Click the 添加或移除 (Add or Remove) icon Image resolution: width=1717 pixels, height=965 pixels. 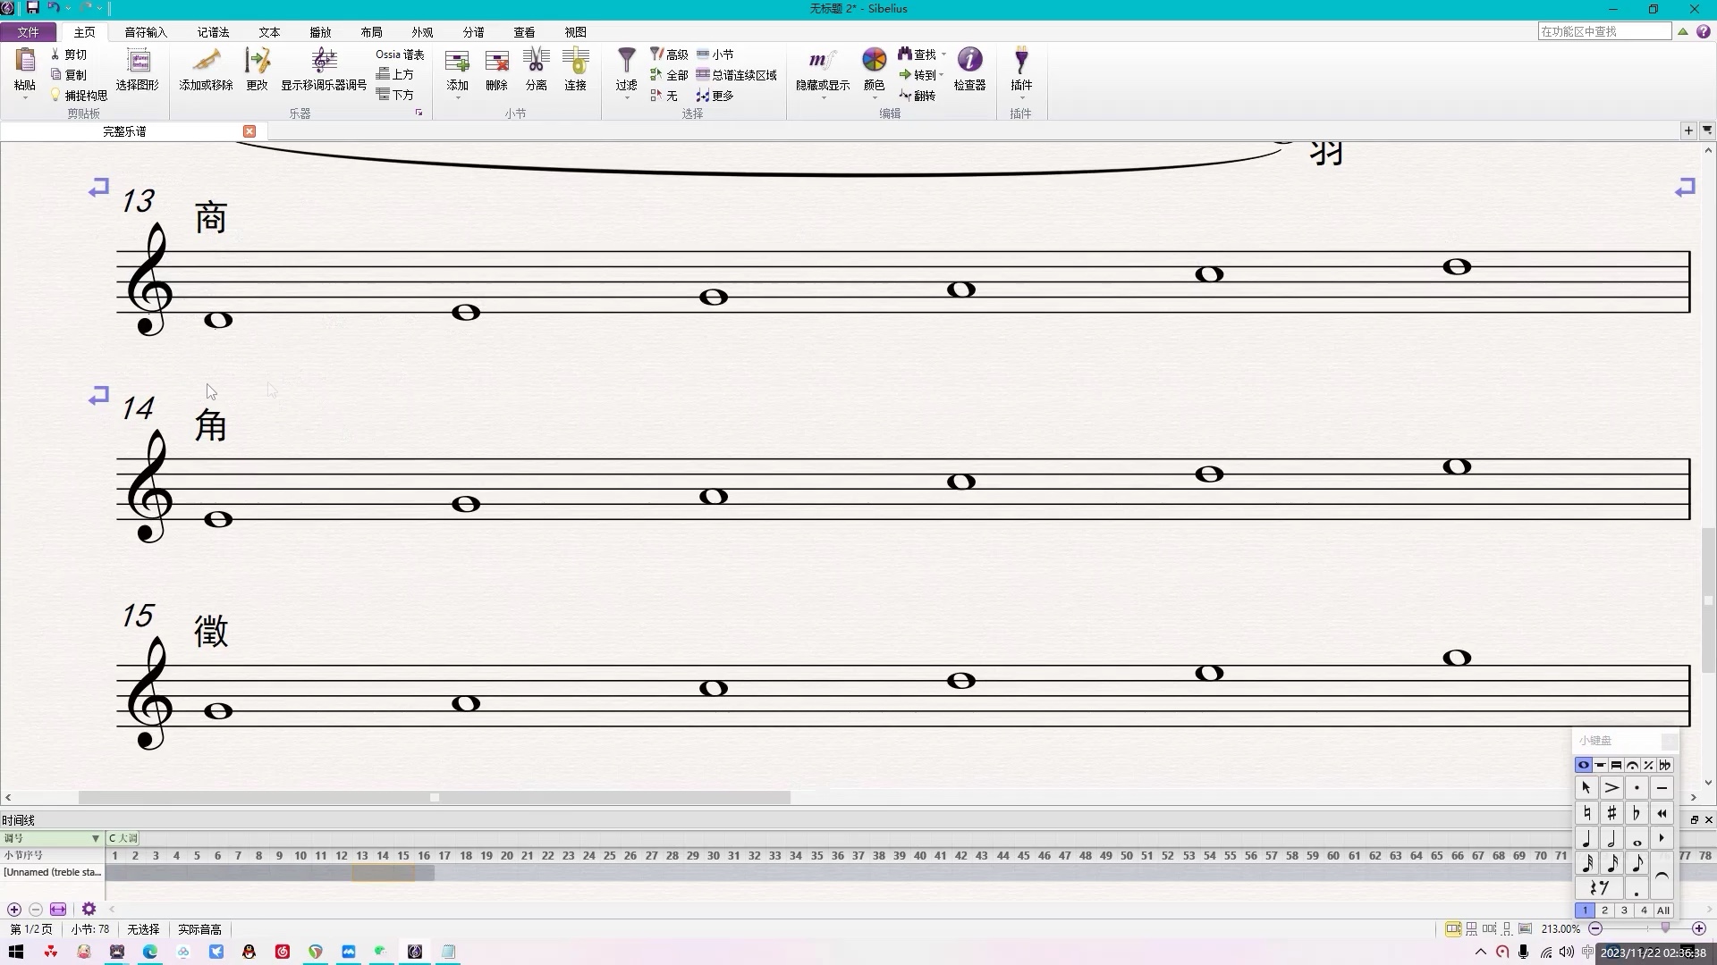(207, 71)
